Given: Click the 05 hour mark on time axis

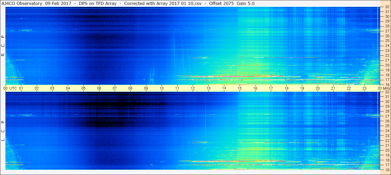Looking at the screenshot, I should pos(84,88).
